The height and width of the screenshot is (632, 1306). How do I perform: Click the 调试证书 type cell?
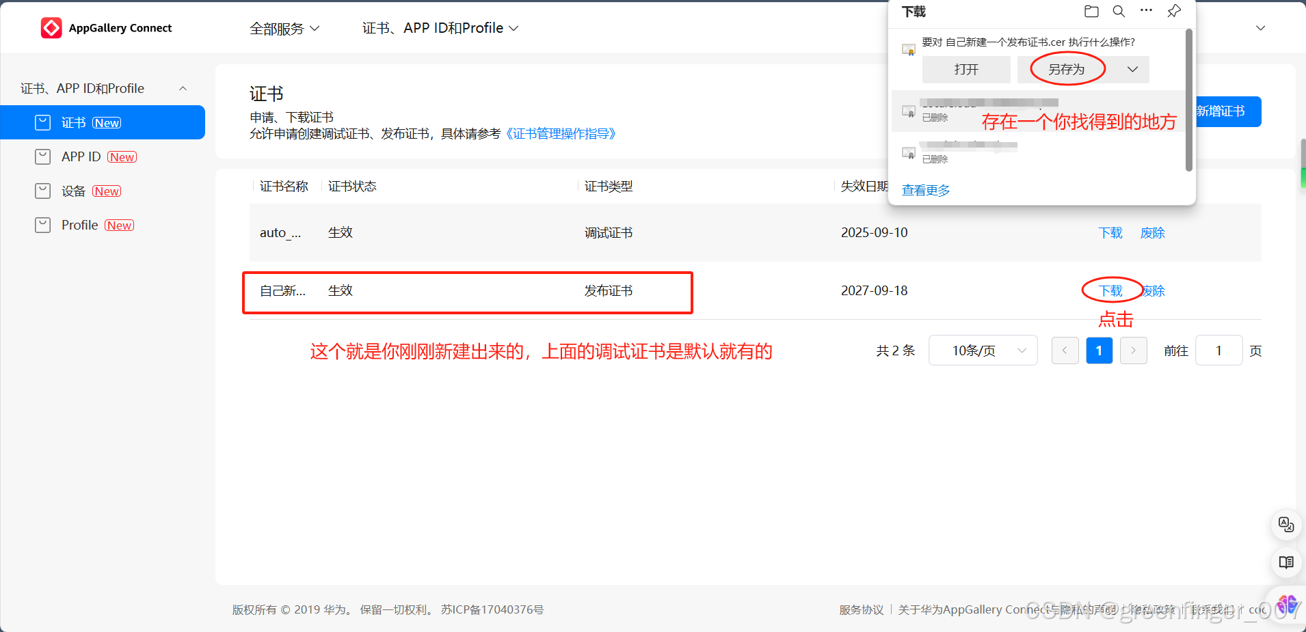point(609,233)
